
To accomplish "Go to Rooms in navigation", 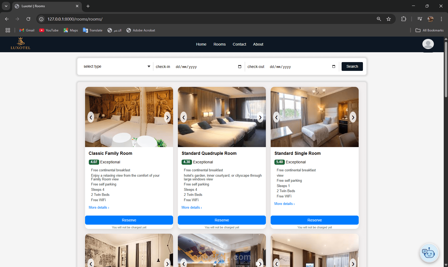I will coord(219,44).
